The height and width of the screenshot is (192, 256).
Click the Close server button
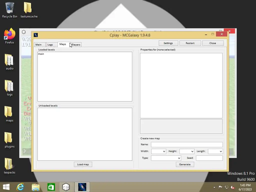[213, 43]
